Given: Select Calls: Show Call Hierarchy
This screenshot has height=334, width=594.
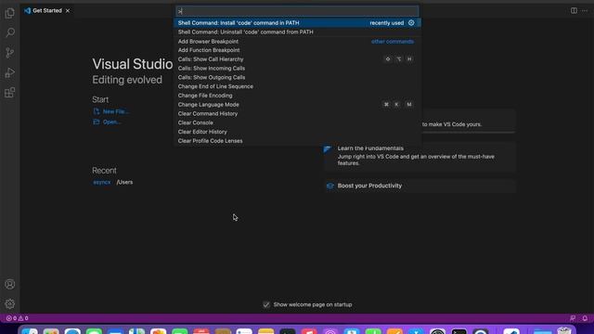Looking at the screenshot, I should (x=297, y=59).
